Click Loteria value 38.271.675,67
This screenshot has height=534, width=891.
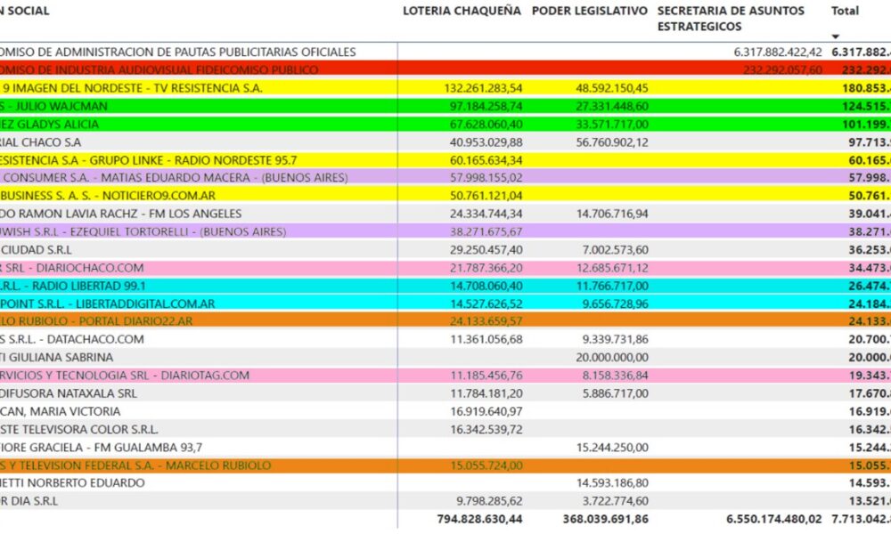(486, 231)
